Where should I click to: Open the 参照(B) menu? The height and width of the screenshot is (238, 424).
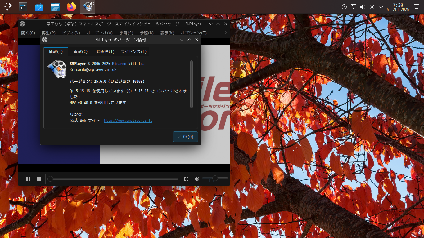tap(147, 33)
